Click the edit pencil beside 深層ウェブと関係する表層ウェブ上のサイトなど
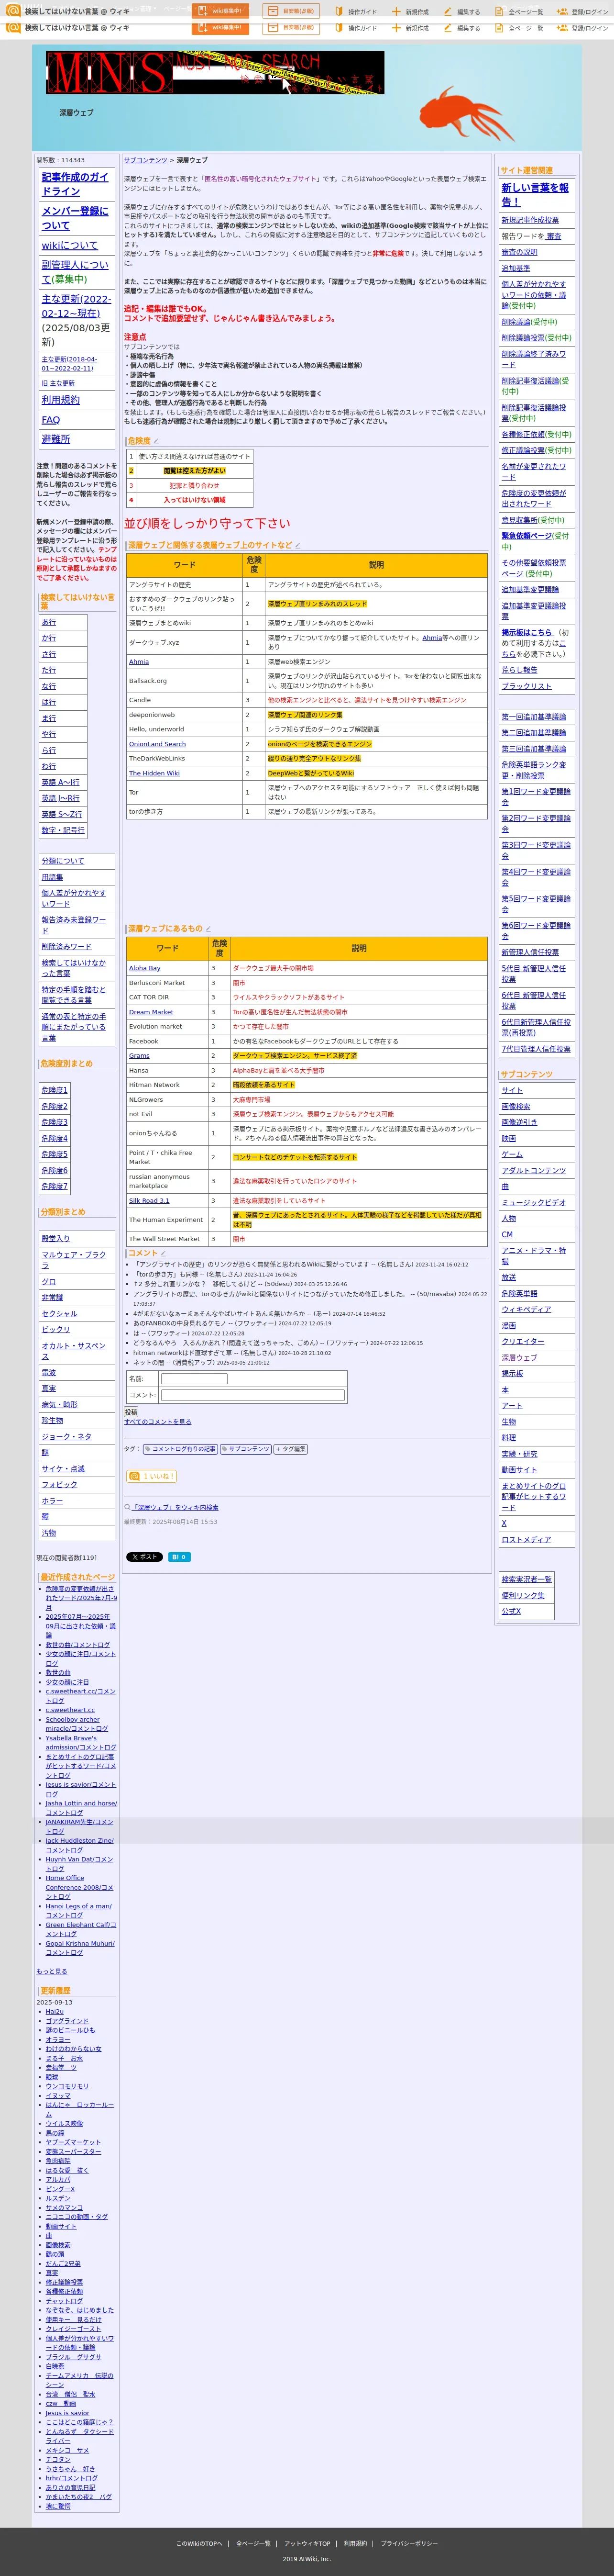Viewport: 614px width, 2576px height. tap(297, 546)
